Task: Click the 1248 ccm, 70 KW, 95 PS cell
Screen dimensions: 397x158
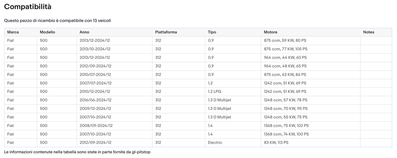Action: [286, 109]
